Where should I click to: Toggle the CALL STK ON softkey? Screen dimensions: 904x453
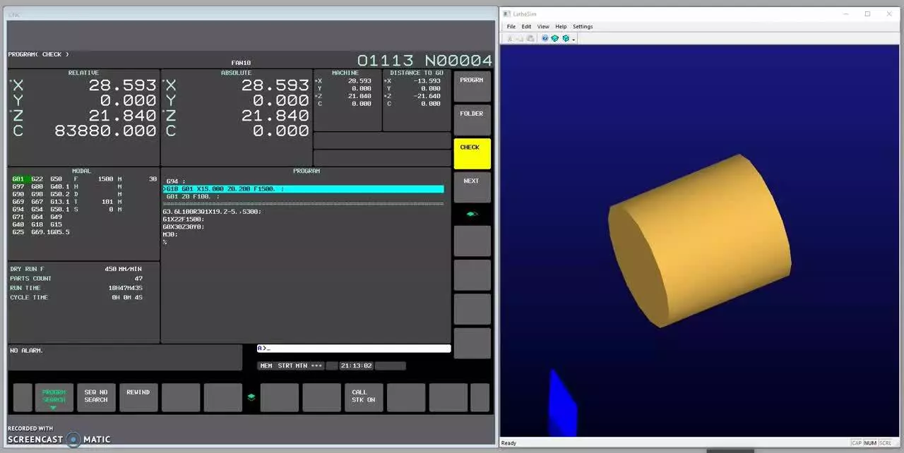click(x=362, y=396)
